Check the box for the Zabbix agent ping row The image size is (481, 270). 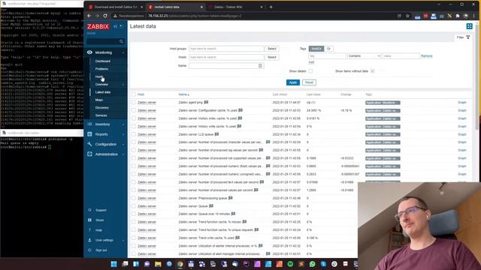pyautogui.click(x=134, y=102)
